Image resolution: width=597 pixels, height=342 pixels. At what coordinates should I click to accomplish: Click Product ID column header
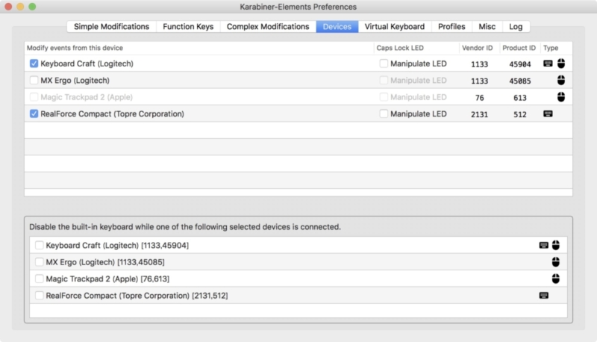point(519,48)
